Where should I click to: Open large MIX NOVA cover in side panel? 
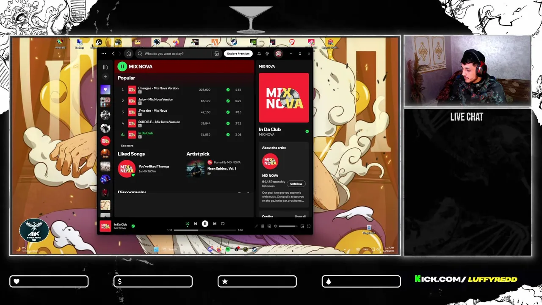(x=284, y=98)
